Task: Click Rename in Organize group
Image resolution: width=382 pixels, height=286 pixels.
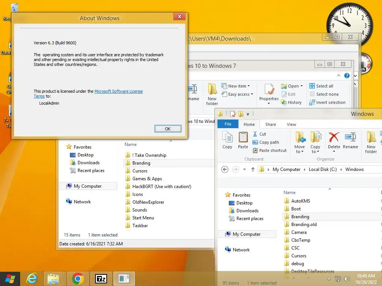Action: [x=350, y=140]
